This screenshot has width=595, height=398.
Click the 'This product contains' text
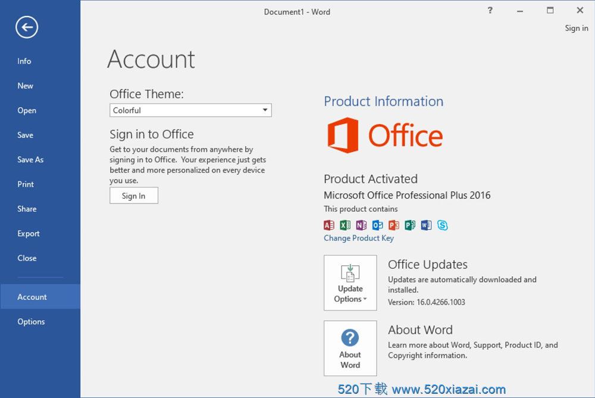(x=361, y=209)
